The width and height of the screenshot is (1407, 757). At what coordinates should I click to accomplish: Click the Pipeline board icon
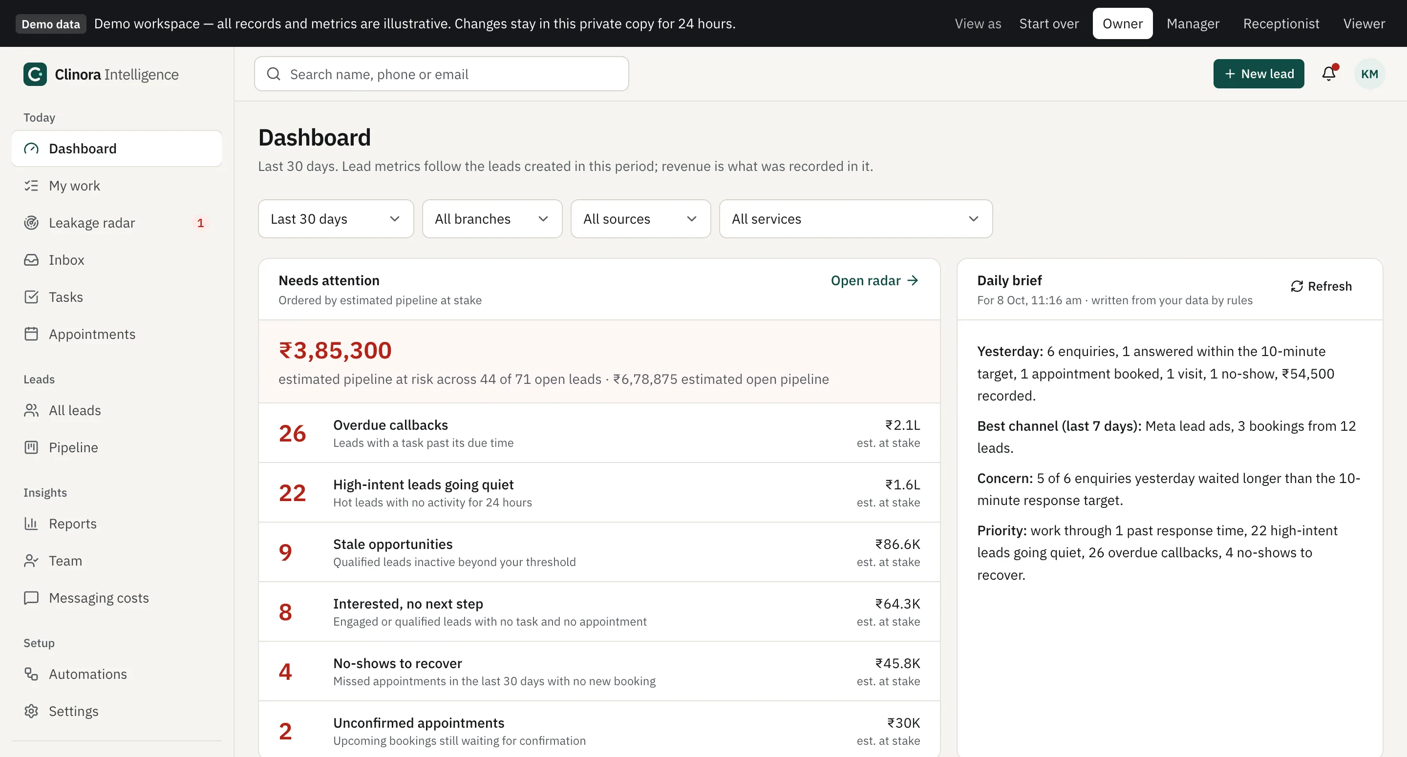(x=31, y=447)
